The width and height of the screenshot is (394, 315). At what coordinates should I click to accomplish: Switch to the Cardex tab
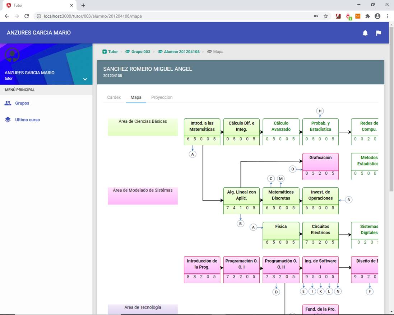[114, 97]
